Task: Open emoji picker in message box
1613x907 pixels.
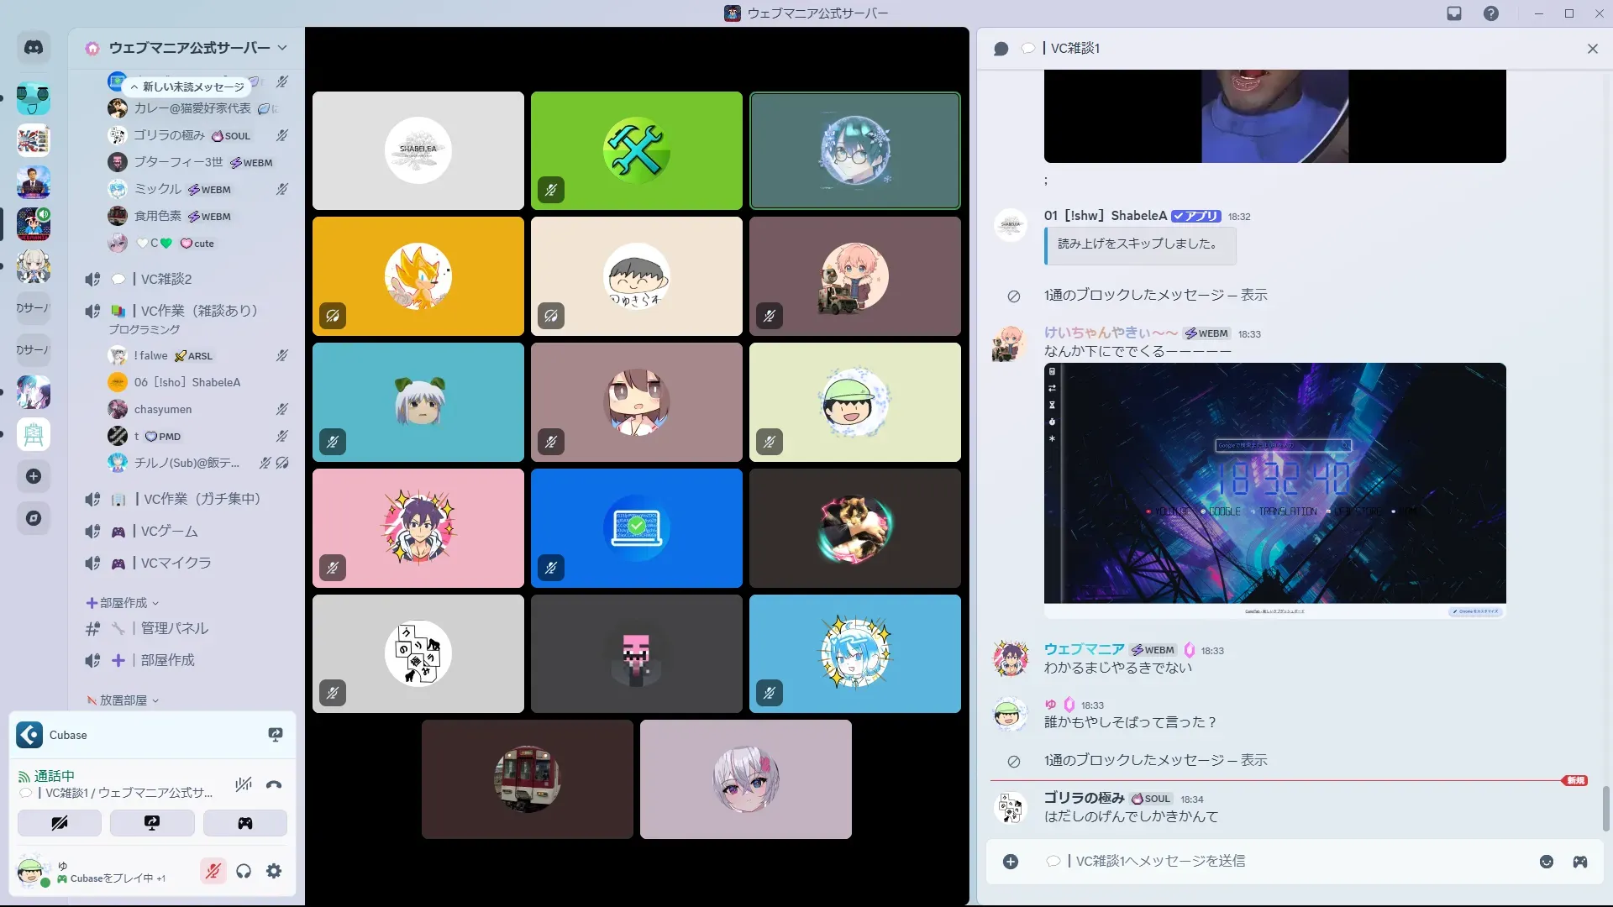Action: pos(1546,862)
